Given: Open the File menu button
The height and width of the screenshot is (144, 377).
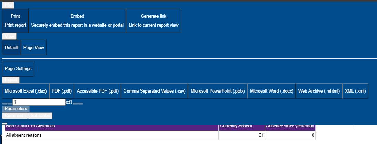Looking at the screenshot, I should tap(8, 5).
